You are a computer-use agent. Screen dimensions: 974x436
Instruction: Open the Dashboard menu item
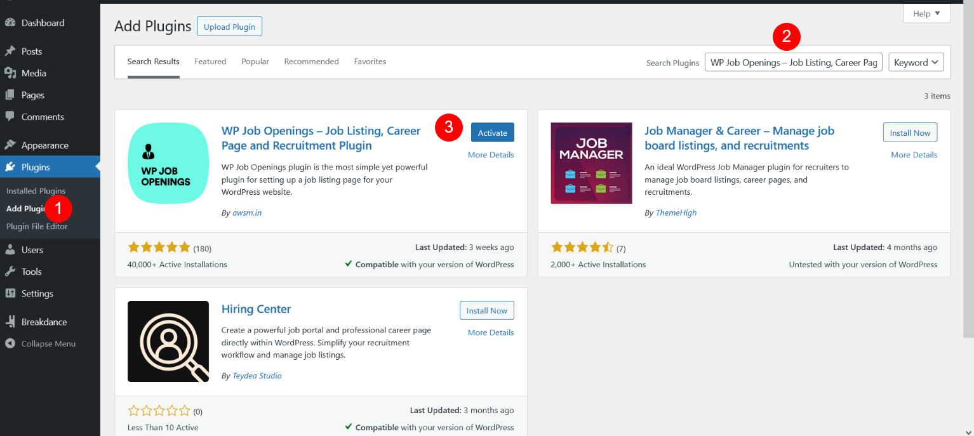point(50,23)
